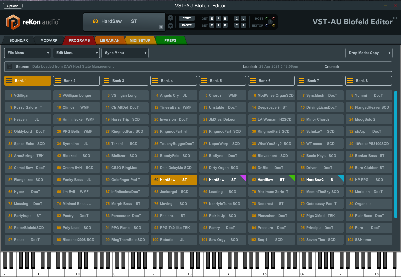Open the Sync Menu dropdown
This screenshot has height=277, width=401.
125,53
